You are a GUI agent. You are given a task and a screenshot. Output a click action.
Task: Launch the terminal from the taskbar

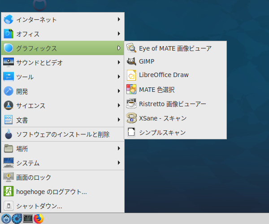click(28, 219)
